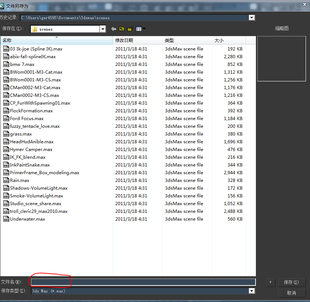Select file icon of grass.max

pos(6,134)
